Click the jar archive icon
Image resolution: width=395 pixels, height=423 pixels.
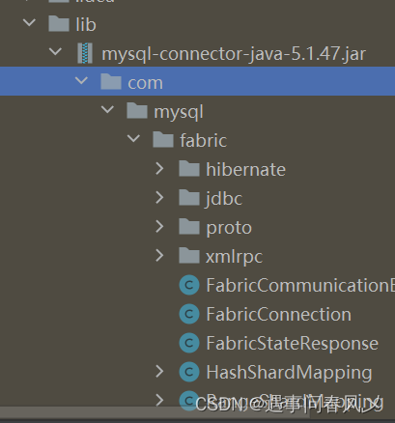(x=85, y=53)
